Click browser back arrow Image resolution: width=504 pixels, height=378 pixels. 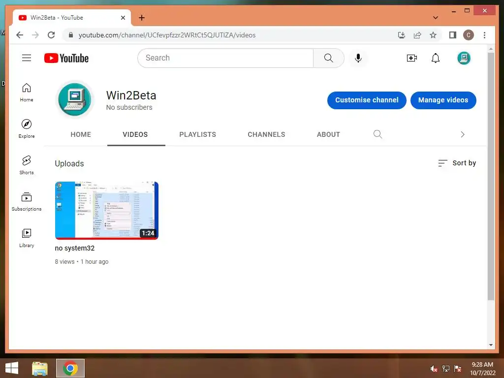[20, 35]
